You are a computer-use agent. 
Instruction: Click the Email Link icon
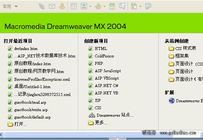52,6
